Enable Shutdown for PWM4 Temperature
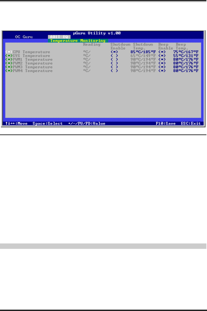Viewport: 207px width, 311px height. [114, 71]
